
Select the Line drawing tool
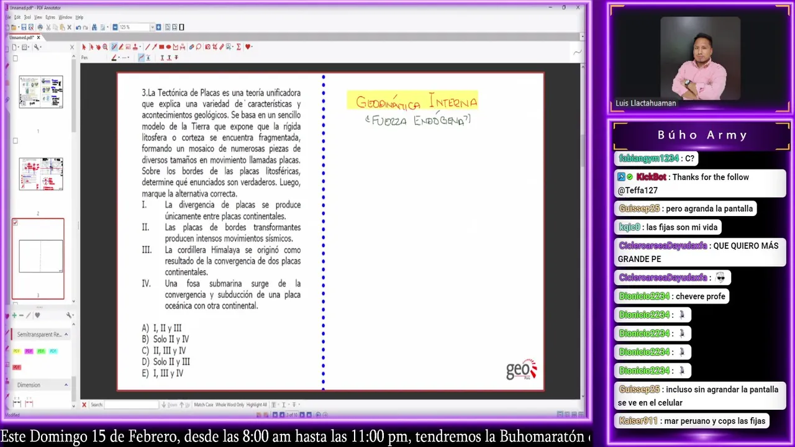tap(147, 47)
